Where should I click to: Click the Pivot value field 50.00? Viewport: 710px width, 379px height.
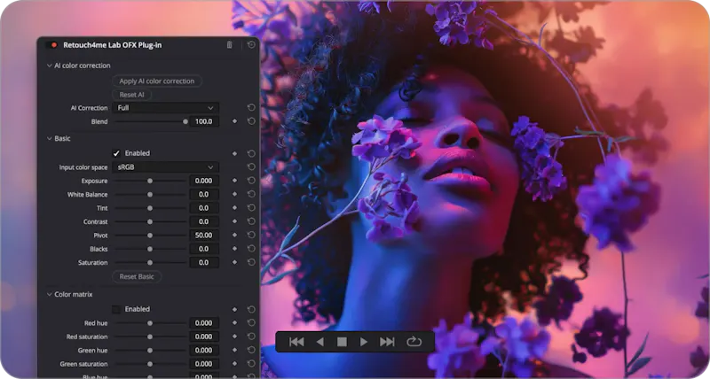click(x=204, y=235)
